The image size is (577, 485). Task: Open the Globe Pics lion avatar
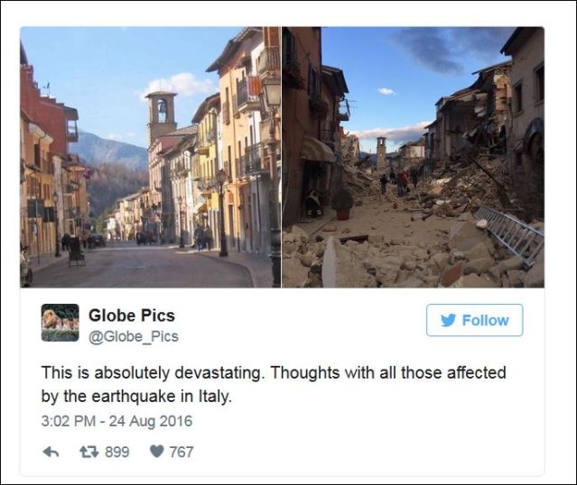tap(60, 323)
